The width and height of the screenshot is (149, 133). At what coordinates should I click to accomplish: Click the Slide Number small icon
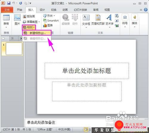pos(117,21)
